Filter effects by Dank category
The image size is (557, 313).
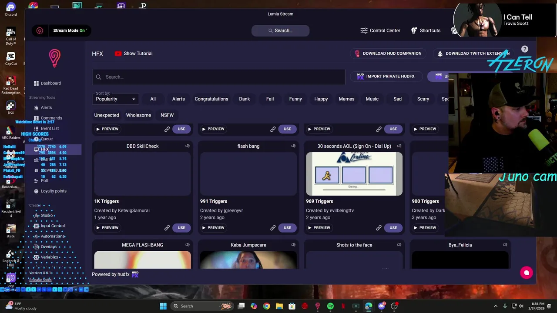point(245,99)
